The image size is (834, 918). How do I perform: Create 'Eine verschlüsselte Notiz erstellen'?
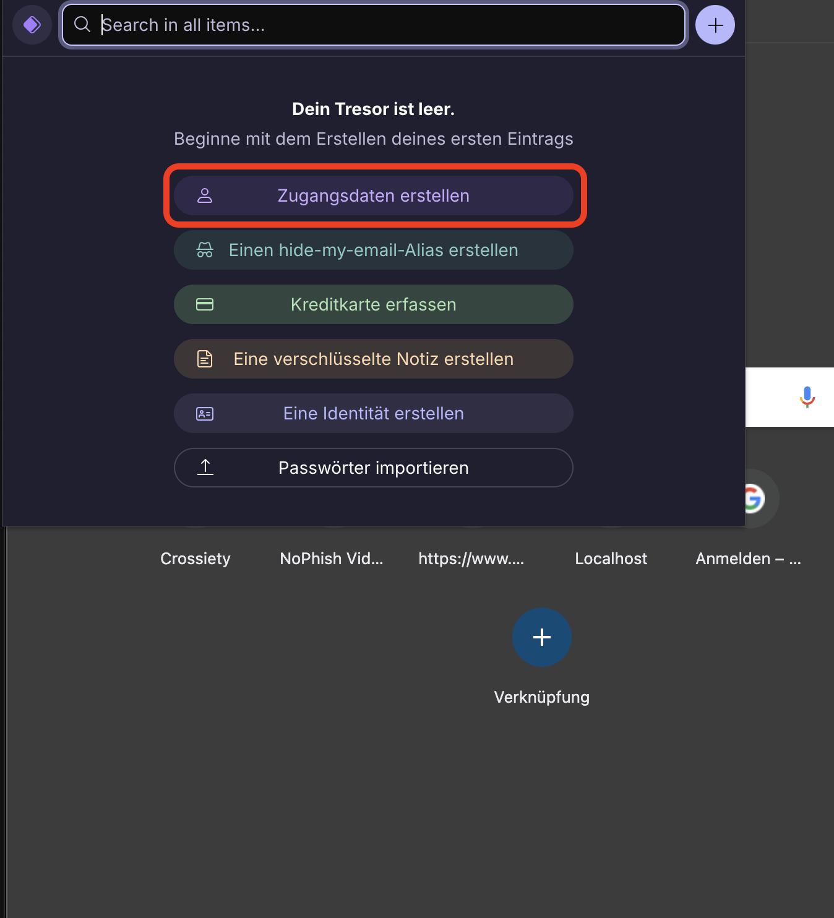coord(374,359)
